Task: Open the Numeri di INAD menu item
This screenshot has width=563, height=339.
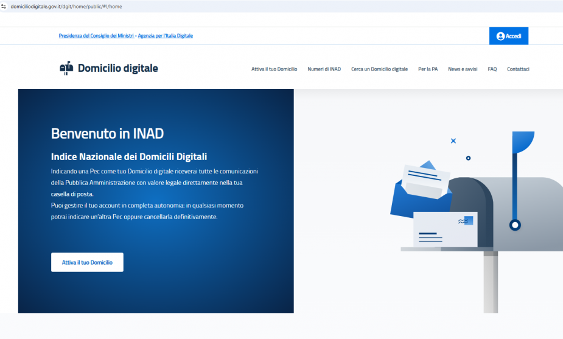Action: pos(324,69)
